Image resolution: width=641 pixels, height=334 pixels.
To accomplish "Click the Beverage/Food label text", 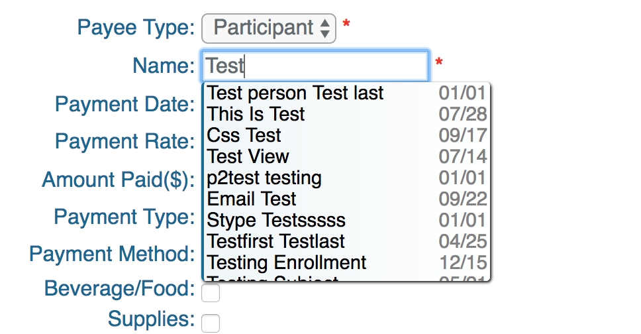I will pyautogui.click(x=120, y=289).
